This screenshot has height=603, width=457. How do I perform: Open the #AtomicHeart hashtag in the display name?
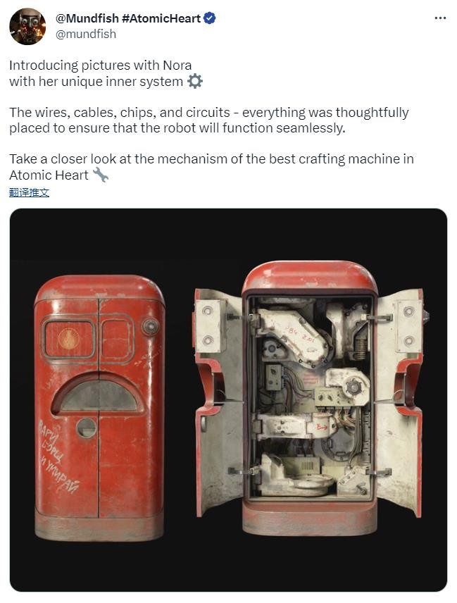click(161, 18)
